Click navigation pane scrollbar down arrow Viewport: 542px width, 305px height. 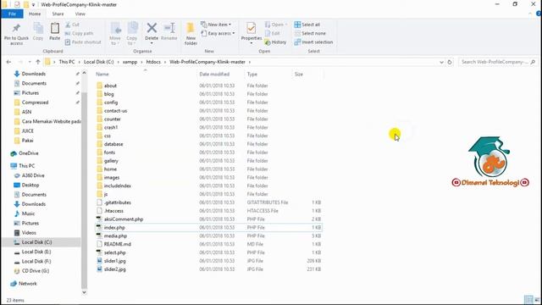(x=84, y=292)
